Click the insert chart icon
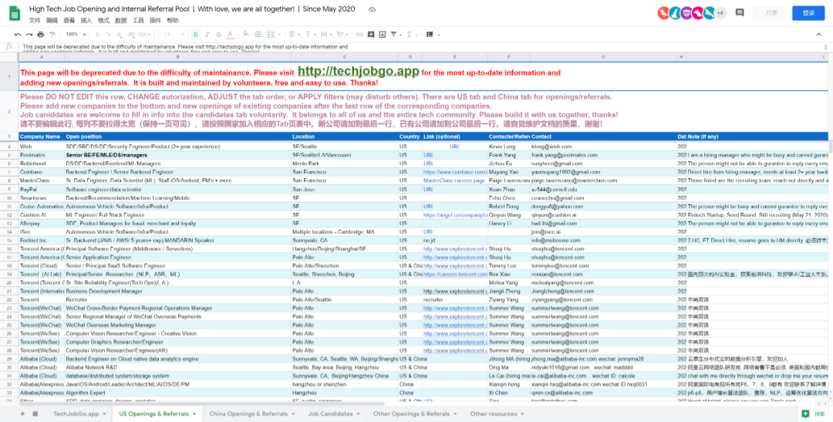Screen dimensions: 833x422 (383, 35)
